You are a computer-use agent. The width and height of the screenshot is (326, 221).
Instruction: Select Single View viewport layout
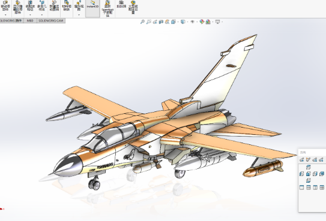tap(301, 187)
